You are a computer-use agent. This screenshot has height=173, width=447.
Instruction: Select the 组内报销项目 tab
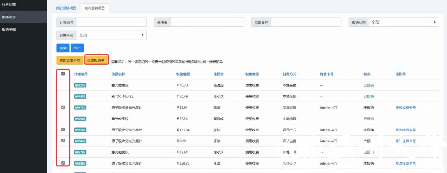pos(94,8)
